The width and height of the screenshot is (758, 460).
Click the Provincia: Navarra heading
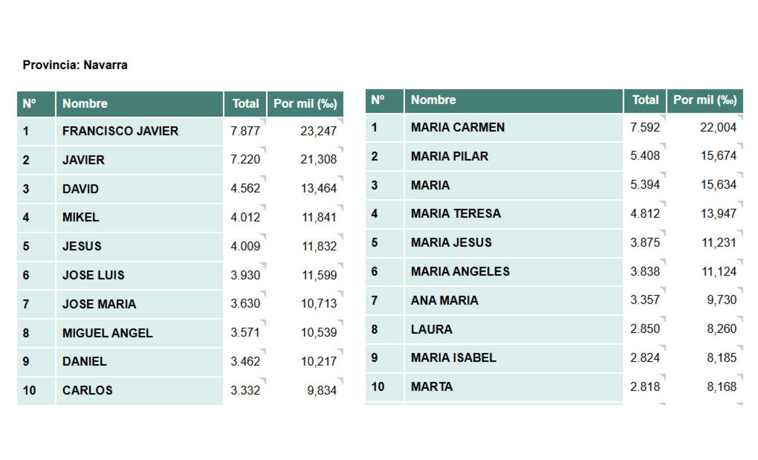tap(75, 65)
